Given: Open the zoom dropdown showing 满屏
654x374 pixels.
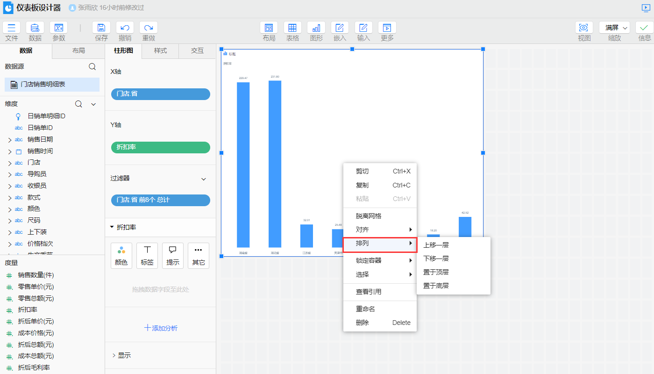Looking at the screenshot, I should tap(614, 28).
